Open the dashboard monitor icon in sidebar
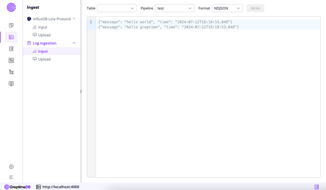 11,83
